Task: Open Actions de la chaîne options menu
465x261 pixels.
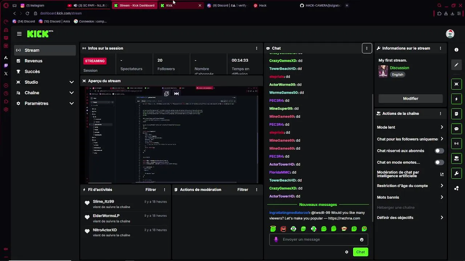Action: [x=440, y=113]
